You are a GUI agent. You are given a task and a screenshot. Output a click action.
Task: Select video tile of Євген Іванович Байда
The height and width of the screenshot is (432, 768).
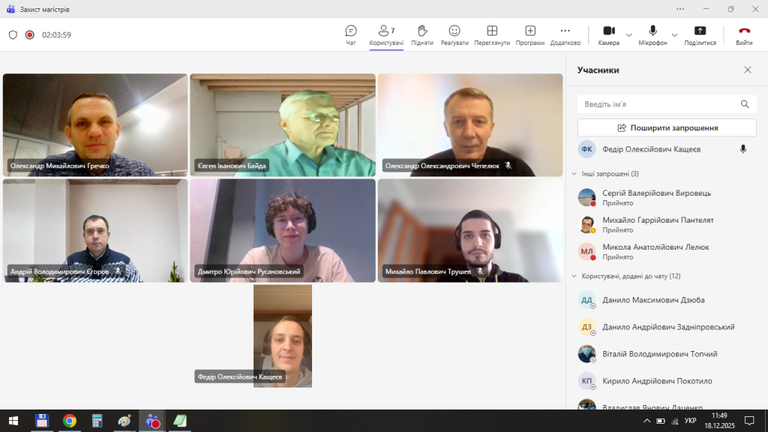(x=283, y=125)
